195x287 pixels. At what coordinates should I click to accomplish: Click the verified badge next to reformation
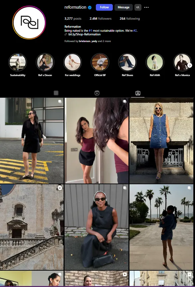pyautogui.click(x=90, y=7)
